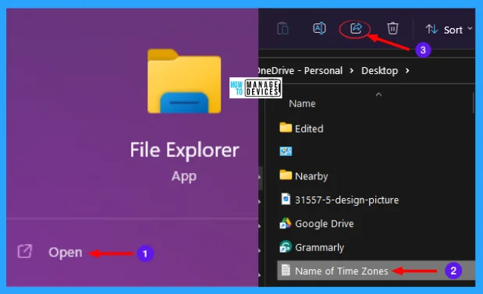Screen dimensions: 483x294
Task: Click the 31557-5-design-picture file icon
Action: click(x=286, y=199)
